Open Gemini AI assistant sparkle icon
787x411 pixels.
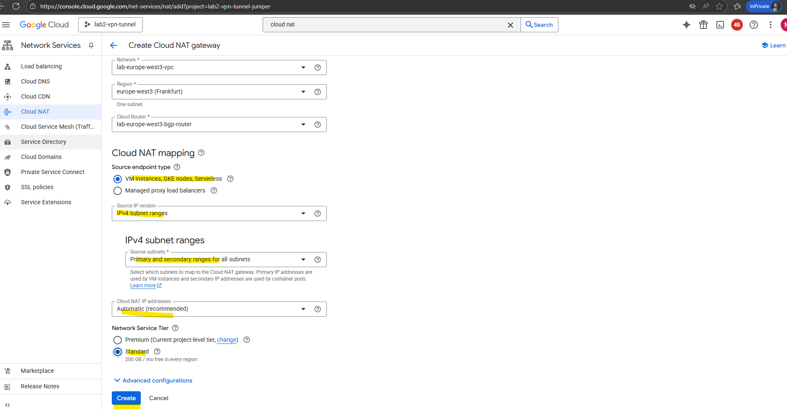686,25
